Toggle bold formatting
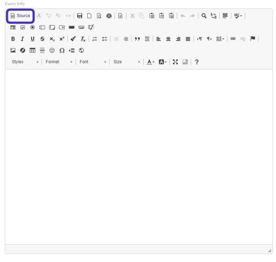This screenshot has height=262, width=276. coord(13,39)
